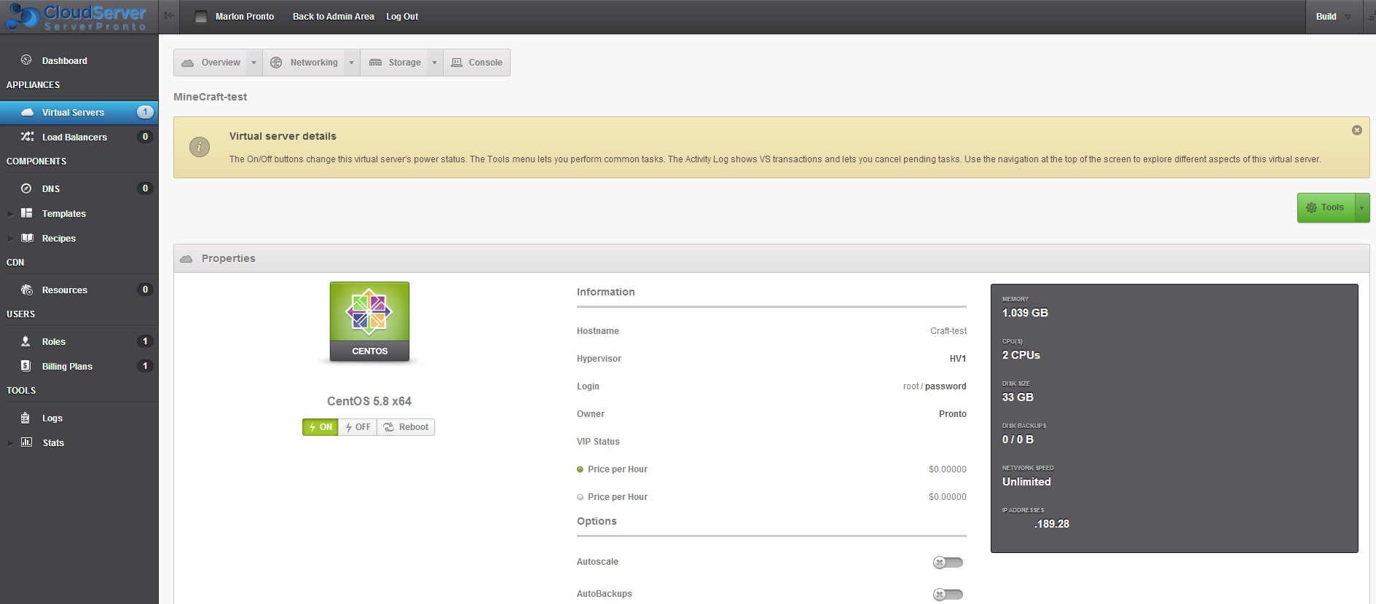
Task: Click the Logs icon in the sidebar
Action: click(25, 418)
